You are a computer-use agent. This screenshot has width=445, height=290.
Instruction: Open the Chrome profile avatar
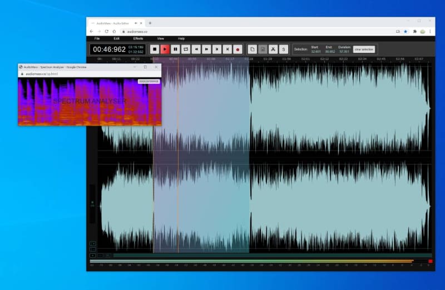coord(423,32)
